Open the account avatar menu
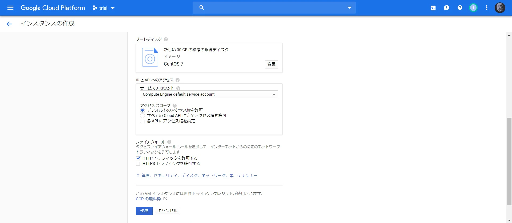 click(x=500, y=8)
